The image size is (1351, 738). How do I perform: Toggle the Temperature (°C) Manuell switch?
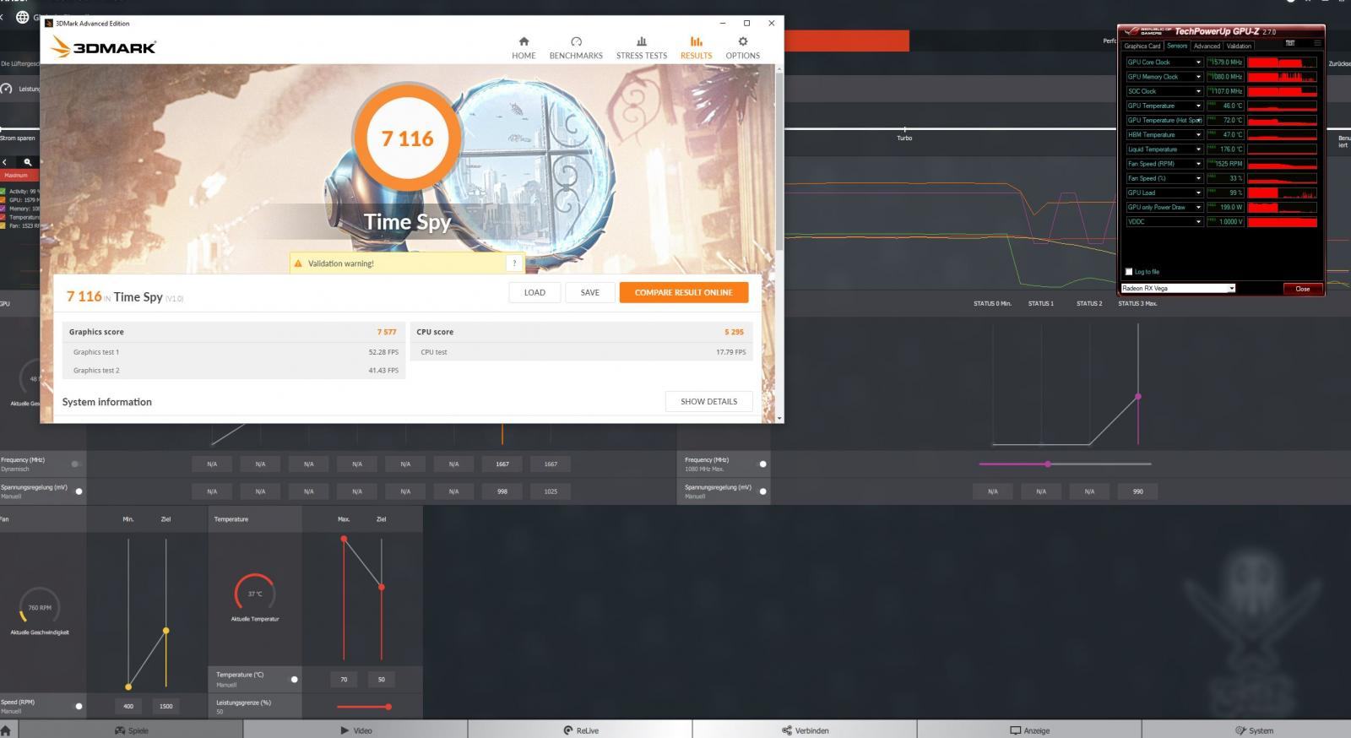pos(294,679)
